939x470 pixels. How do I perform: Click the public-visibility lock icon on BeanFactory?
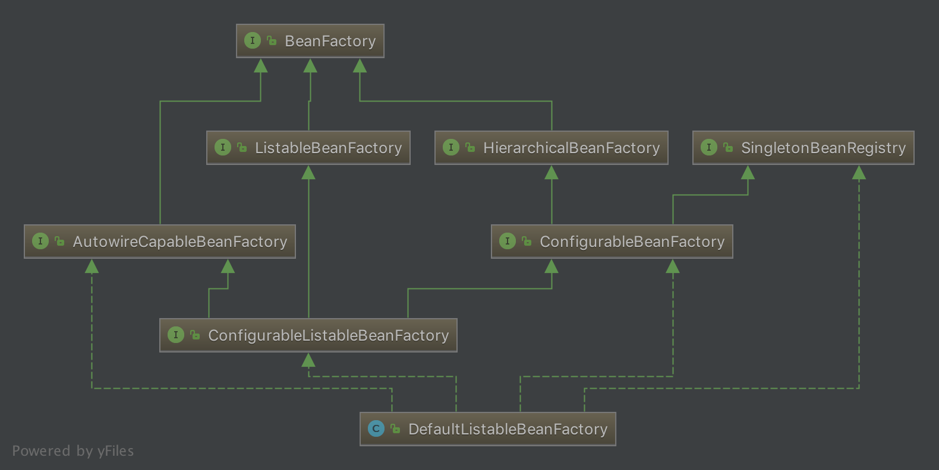pos(272,40)
